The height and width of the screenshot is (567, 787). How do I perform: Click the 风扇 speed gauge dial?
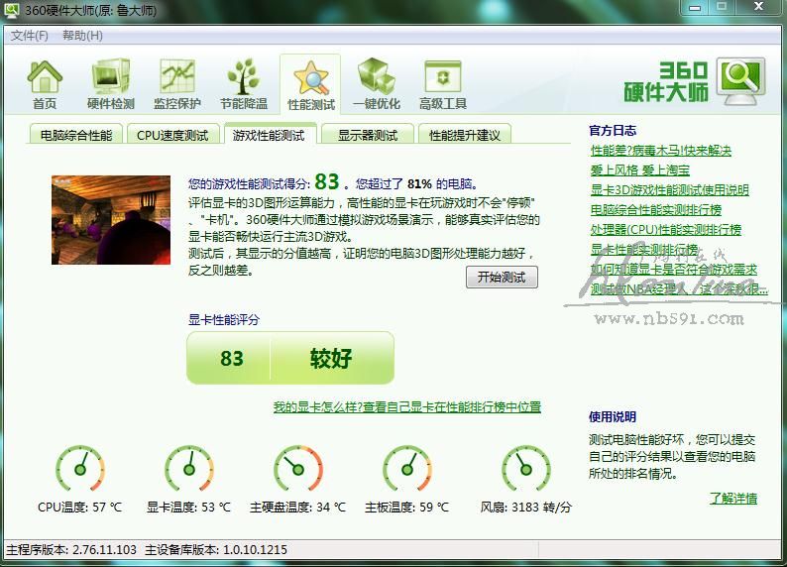pyautogui.click(x=526, y=469)
